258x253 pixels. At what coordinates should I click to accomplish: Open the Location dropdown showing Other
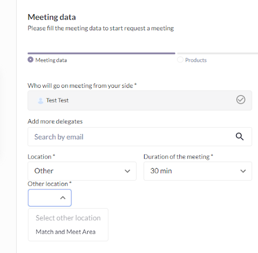pos(82,171)
